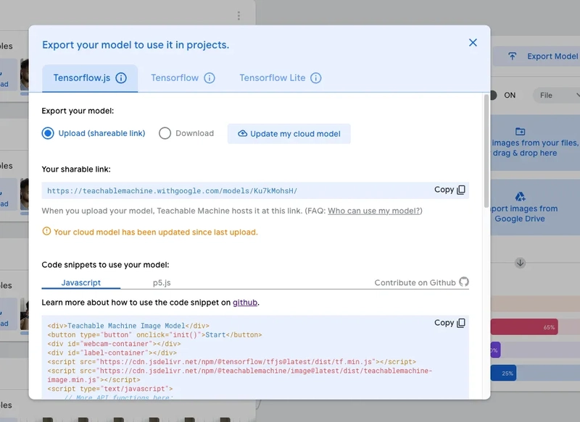Open the Who can use my model link
This screenshot has width=580, height=422.
[x=374, y=211]
